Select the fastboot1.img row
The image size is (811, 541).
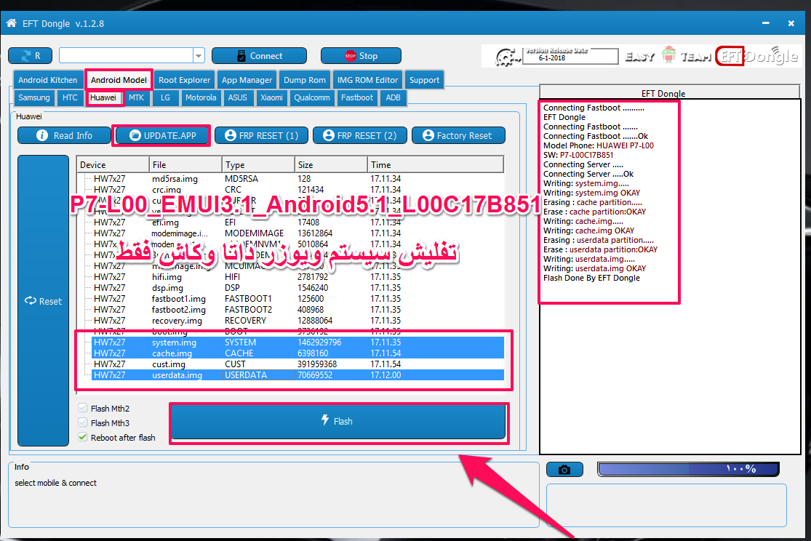coord(297,298)
